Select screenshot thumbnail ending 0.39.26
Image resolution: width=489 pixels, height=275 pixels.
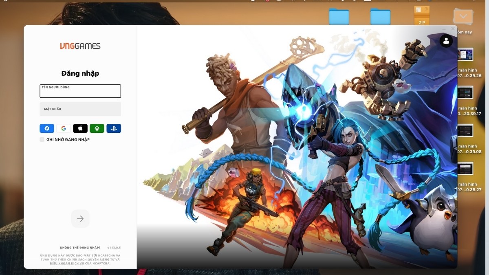[465, 54]
